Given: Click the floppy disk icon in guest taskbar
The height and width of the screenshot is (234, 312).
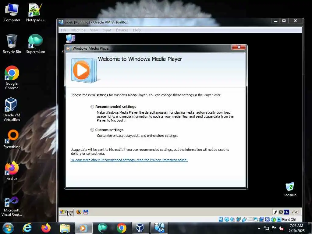Looking at the screenshot, I should (86, 212).
